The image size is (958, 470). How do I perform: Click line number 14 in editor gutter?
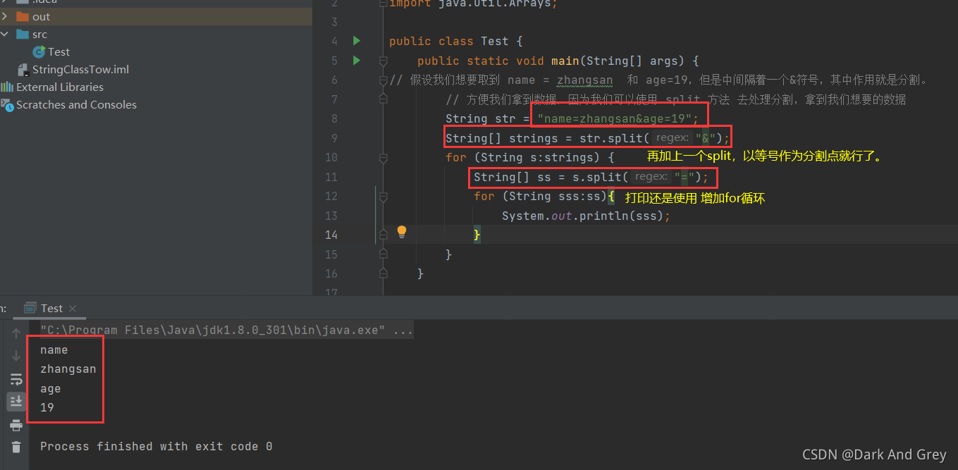[331, 235]
